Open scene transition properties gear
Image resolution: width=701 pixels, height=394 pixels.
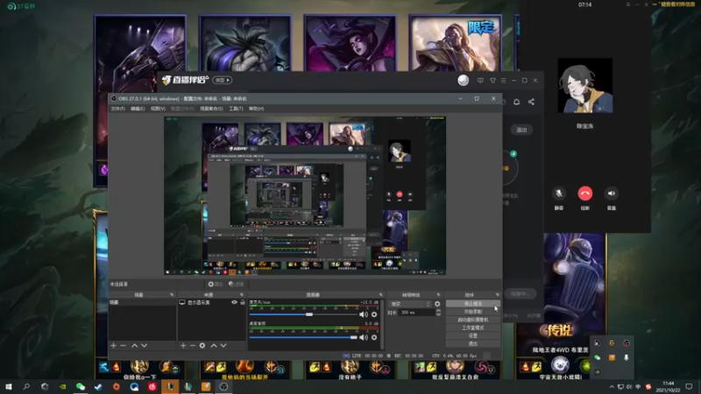pos(437,304)
